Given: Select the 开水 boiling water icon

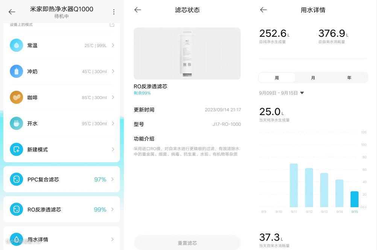Looking at the screenshot, I should coord(16,123).
